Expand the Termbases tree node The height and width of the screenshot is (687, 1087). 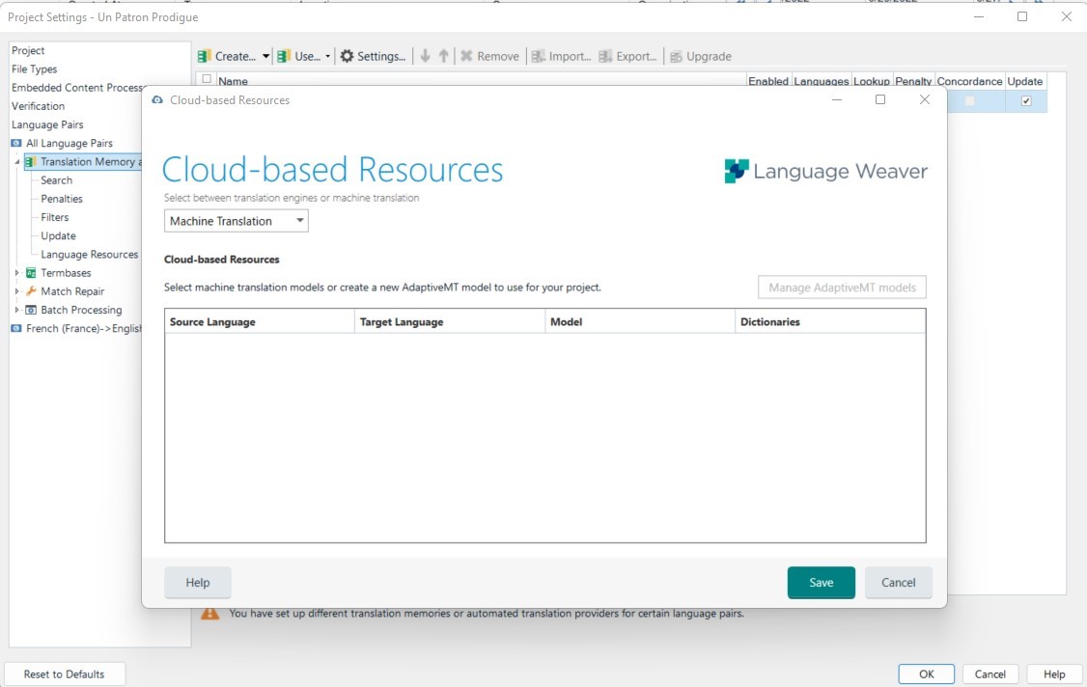click(17, 273)
